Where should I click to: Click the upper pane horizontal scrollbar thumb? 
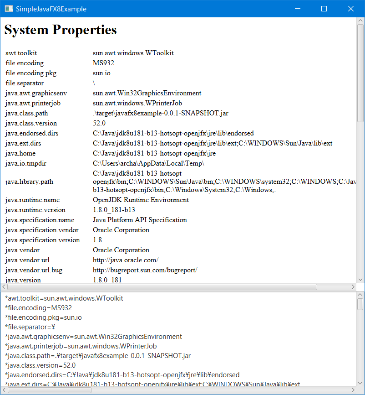click(x=162, y=287)
